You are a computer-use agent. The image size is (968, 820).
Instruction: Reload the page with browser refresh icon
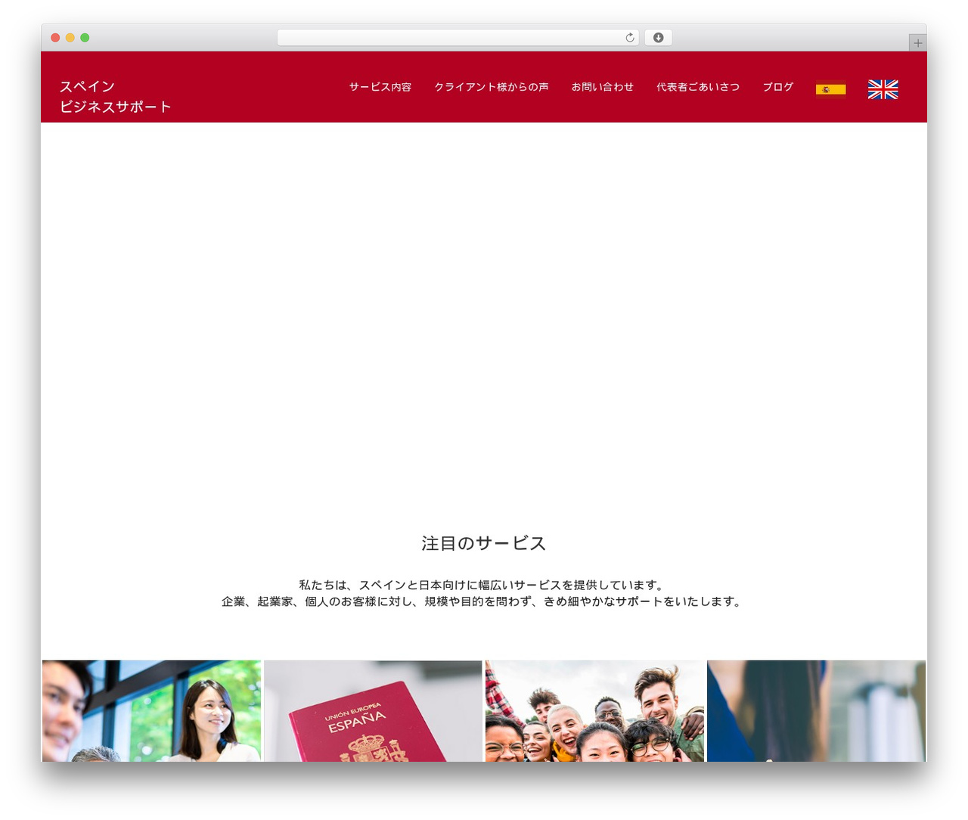click(x=630, y=38)
